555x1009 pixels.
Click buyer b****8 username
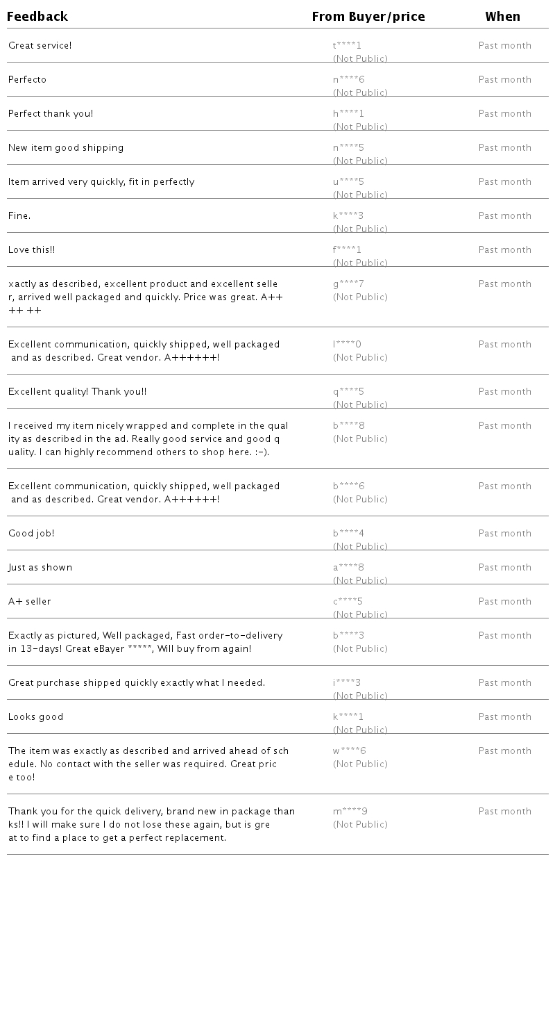(x=348, y=426)
